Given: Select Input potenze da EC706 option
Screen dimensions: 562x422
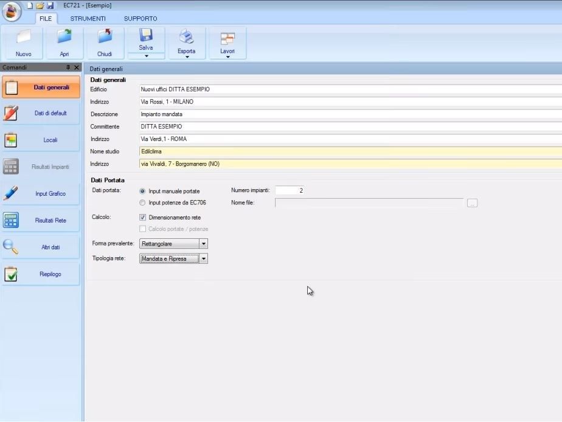Looking at the screenshot, I should pyautogui.click(x=142, y=202).
